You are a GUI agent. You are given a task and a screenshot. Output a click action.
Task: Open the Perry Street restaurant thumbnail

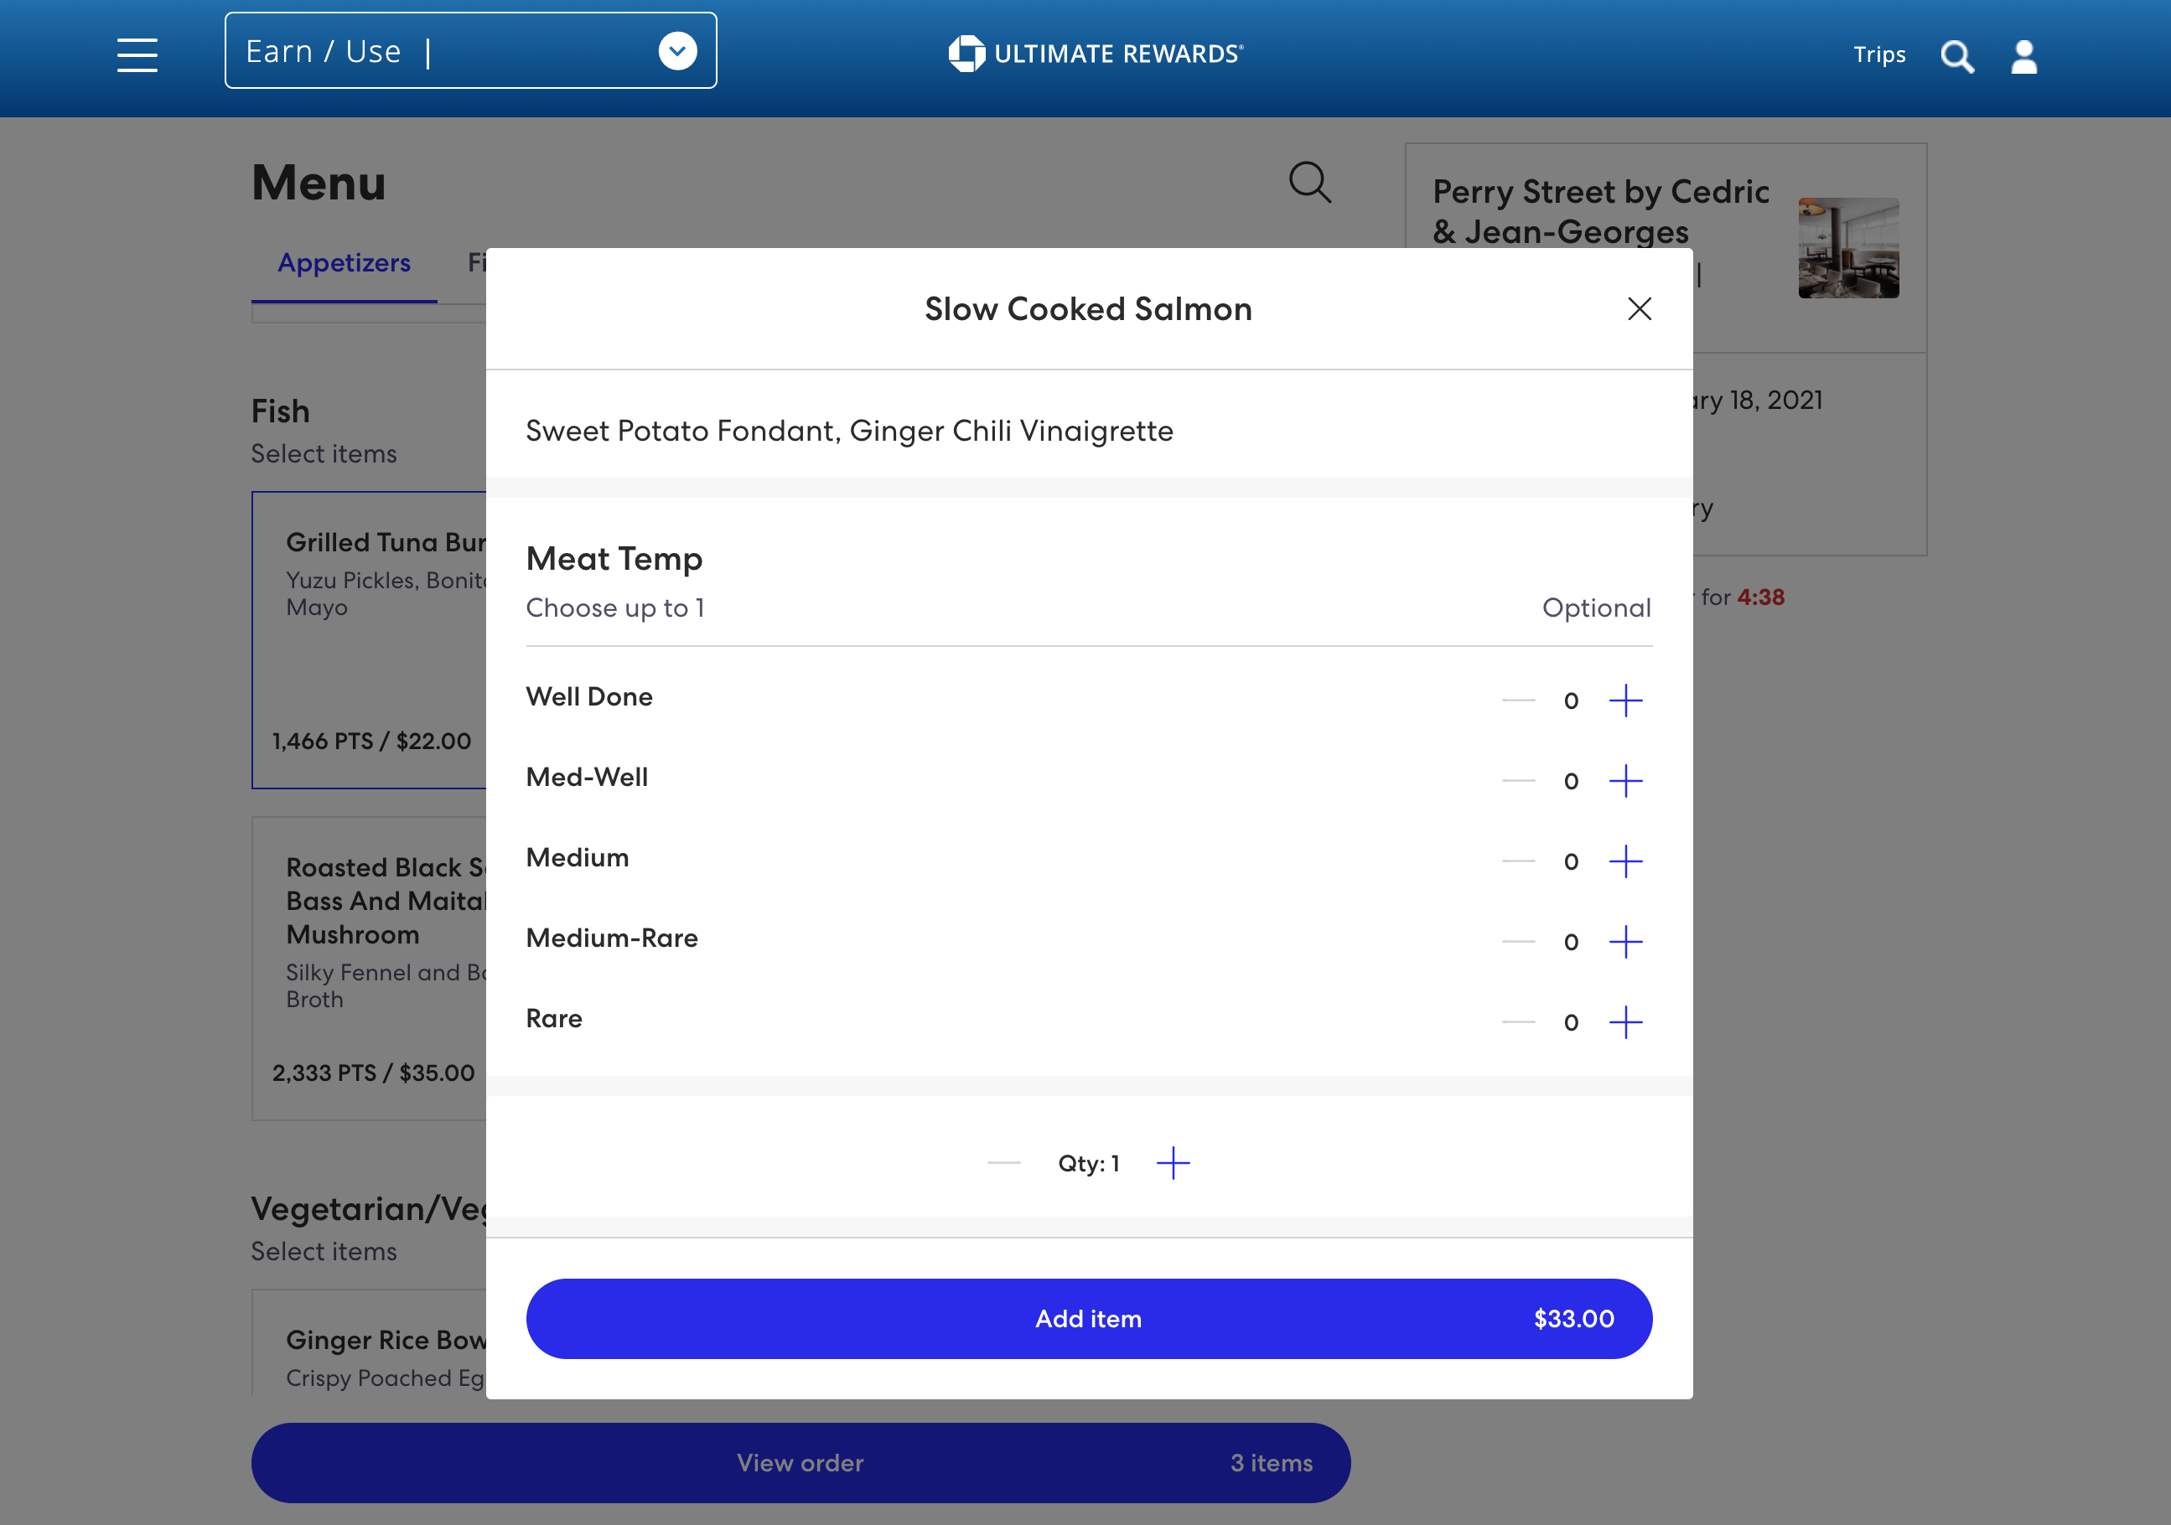tap(1847, 248)
